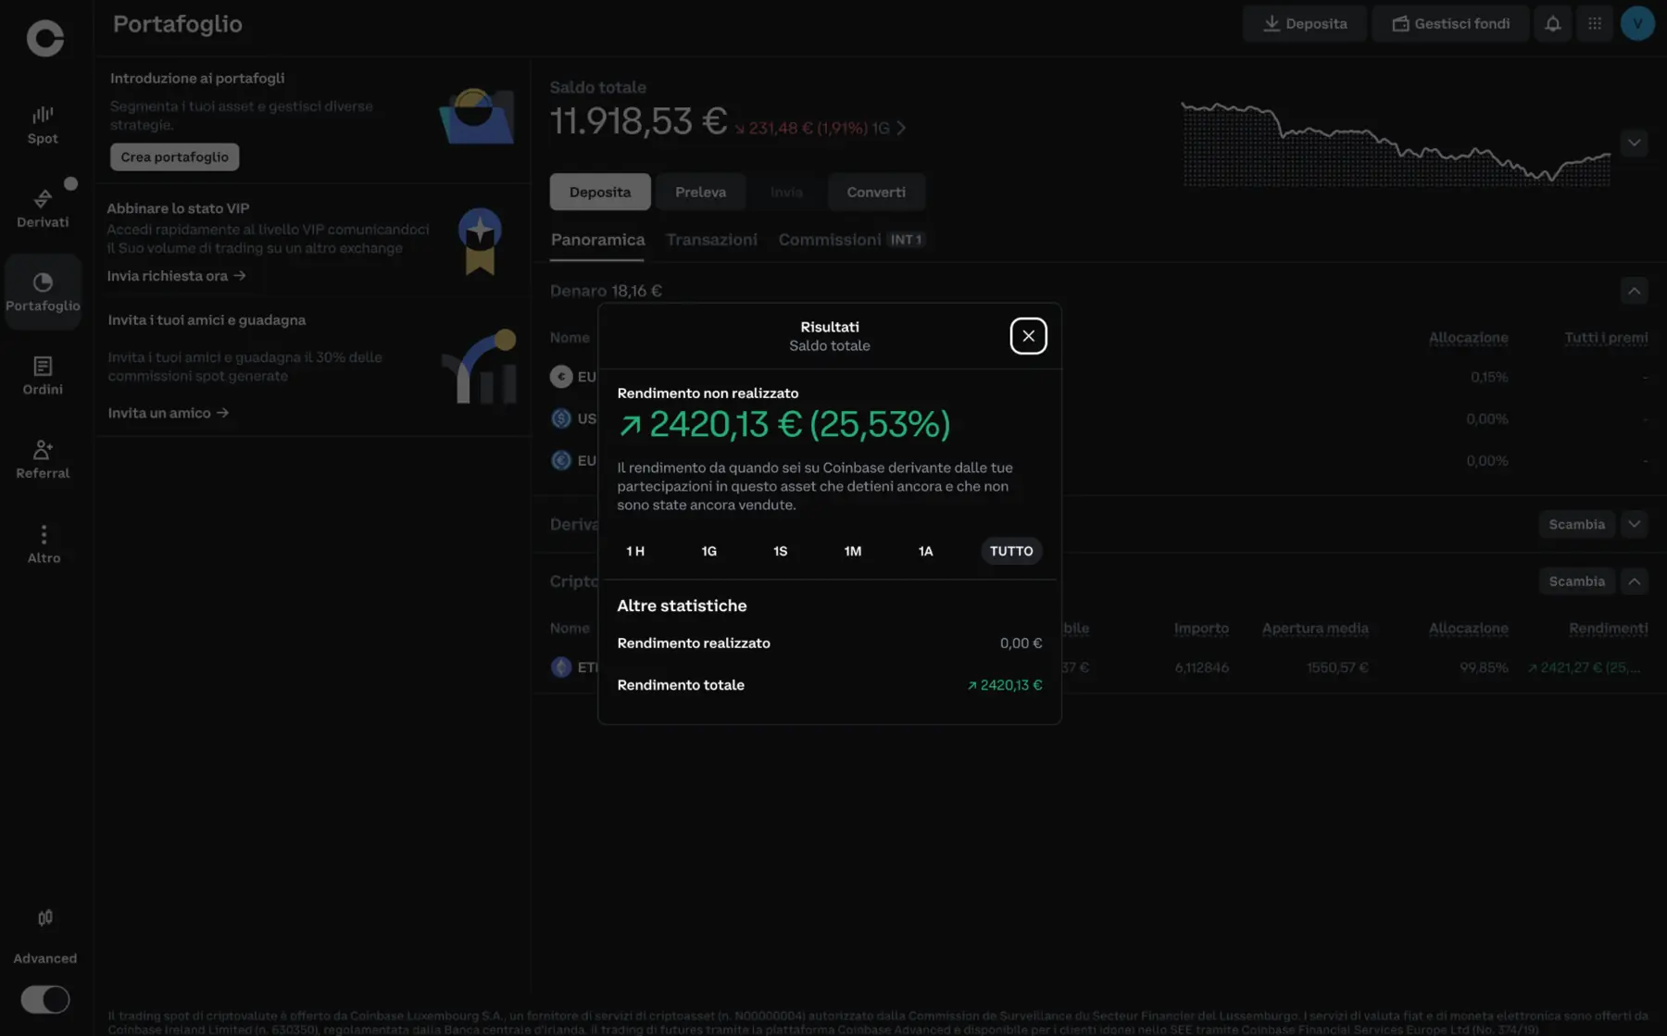Viewport: 1667px width, 1036px height.
Task: Expand the balance chart dropdown chevron
Action: (x=1634, y=143)
